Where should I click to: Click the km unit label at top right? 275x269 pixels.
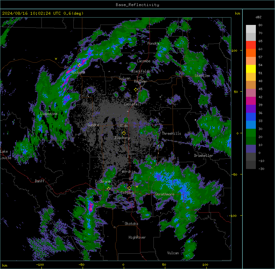point(237,13)
